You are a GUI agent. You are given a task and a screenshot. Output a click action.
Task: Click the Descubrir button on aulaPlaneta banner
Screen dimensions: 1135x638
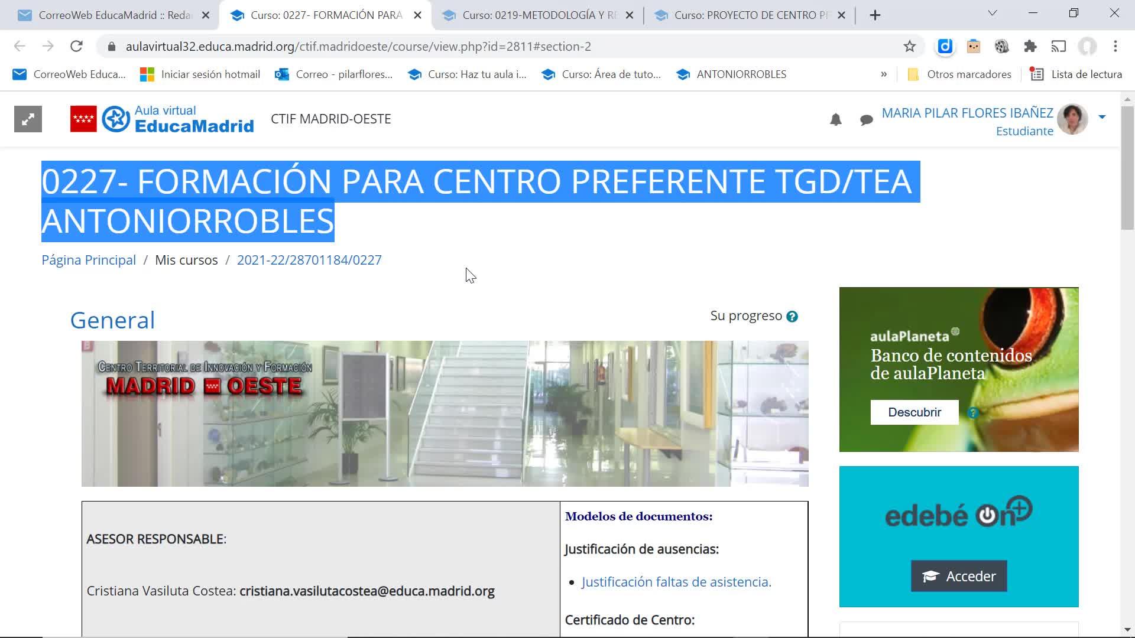coord(914,412)
